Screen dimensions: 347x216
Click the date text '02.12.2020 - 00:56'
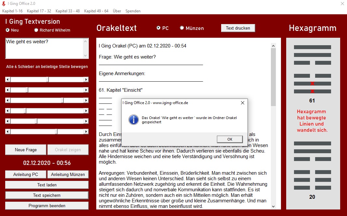coord(47,163)
